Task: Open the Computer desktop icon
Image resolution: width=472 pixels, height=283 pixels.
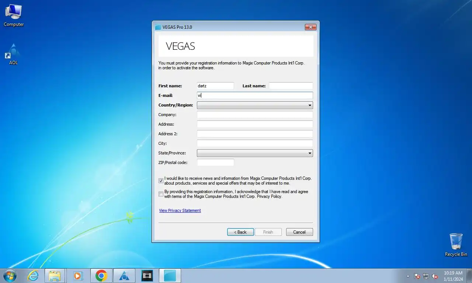Action: [x=14, y=15]
